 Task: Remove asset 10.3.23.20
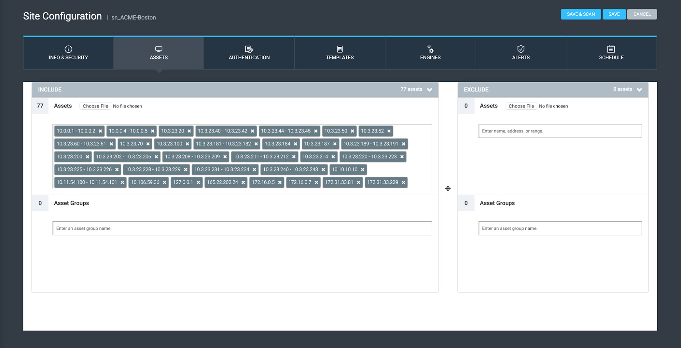[x=189, y=131]
